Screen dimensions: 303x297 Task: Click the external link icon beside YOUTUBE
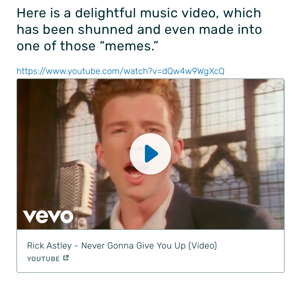click(66, 258)
